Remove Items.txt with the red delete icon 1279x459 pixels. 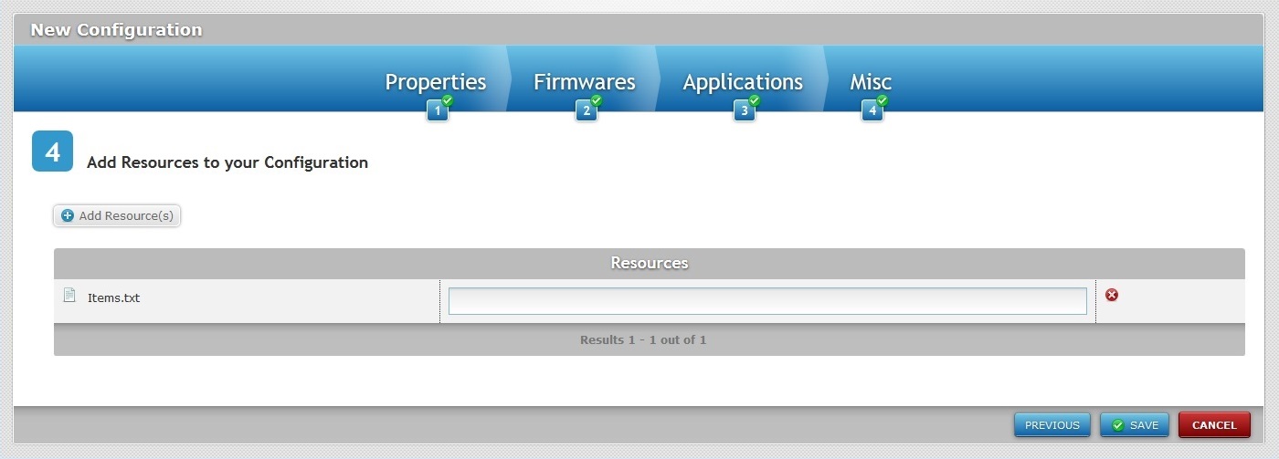point(1112,295)
